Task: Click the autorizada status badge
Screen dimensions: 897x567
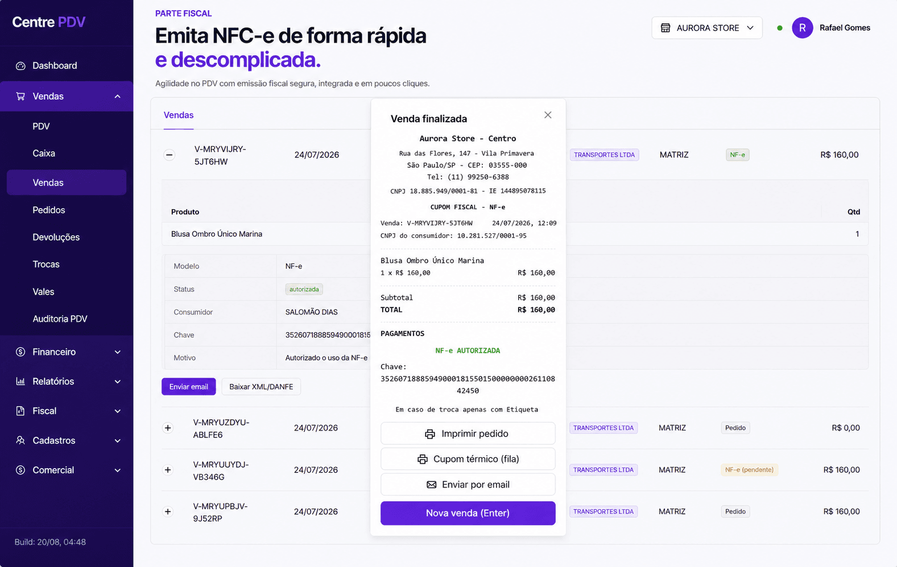Action: coord(304,289)
